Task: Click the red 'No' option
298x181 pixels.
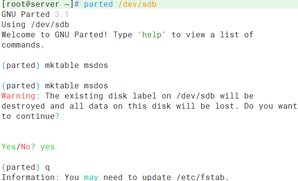Action: click(26, 147)
